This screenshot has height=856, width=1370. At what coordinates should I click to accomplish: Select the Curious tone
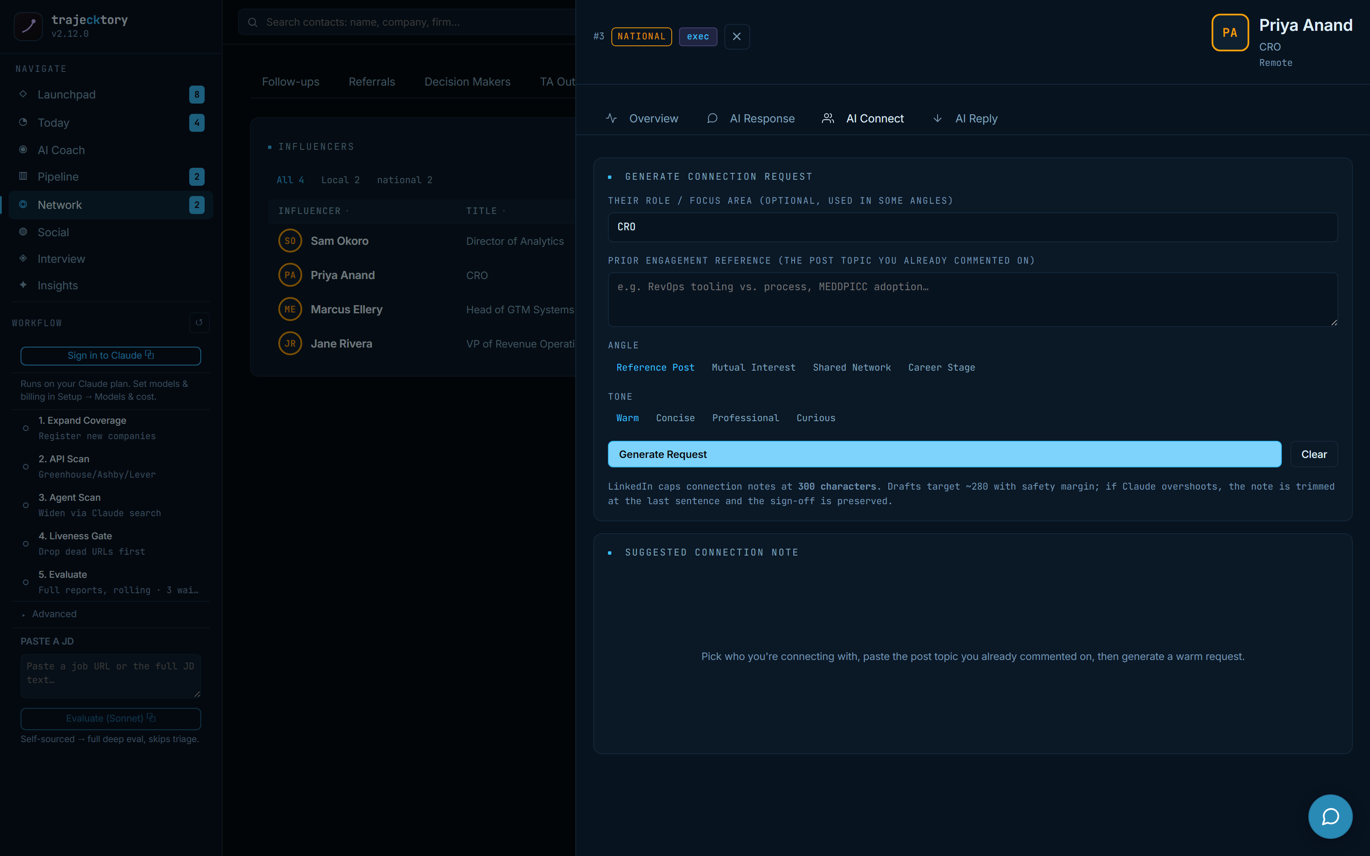tap(816, 418)
